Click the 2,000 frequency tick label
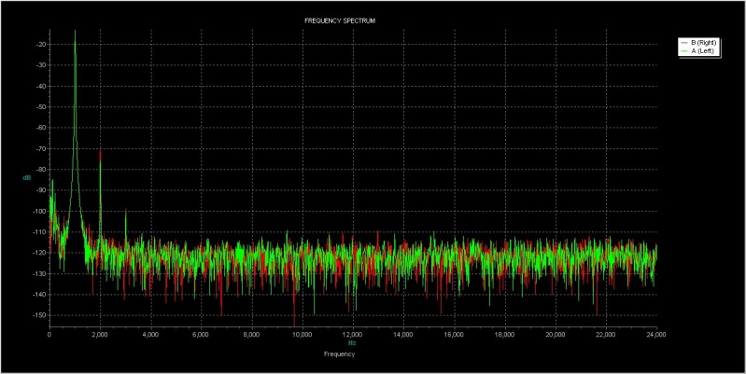 point(100,334)
